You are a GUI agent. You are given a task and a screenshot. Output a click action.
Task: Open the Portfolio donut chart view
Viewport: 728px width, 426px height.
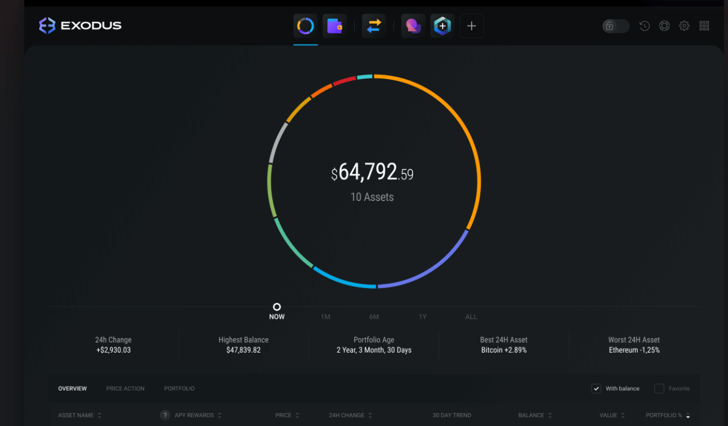[305, 25]
